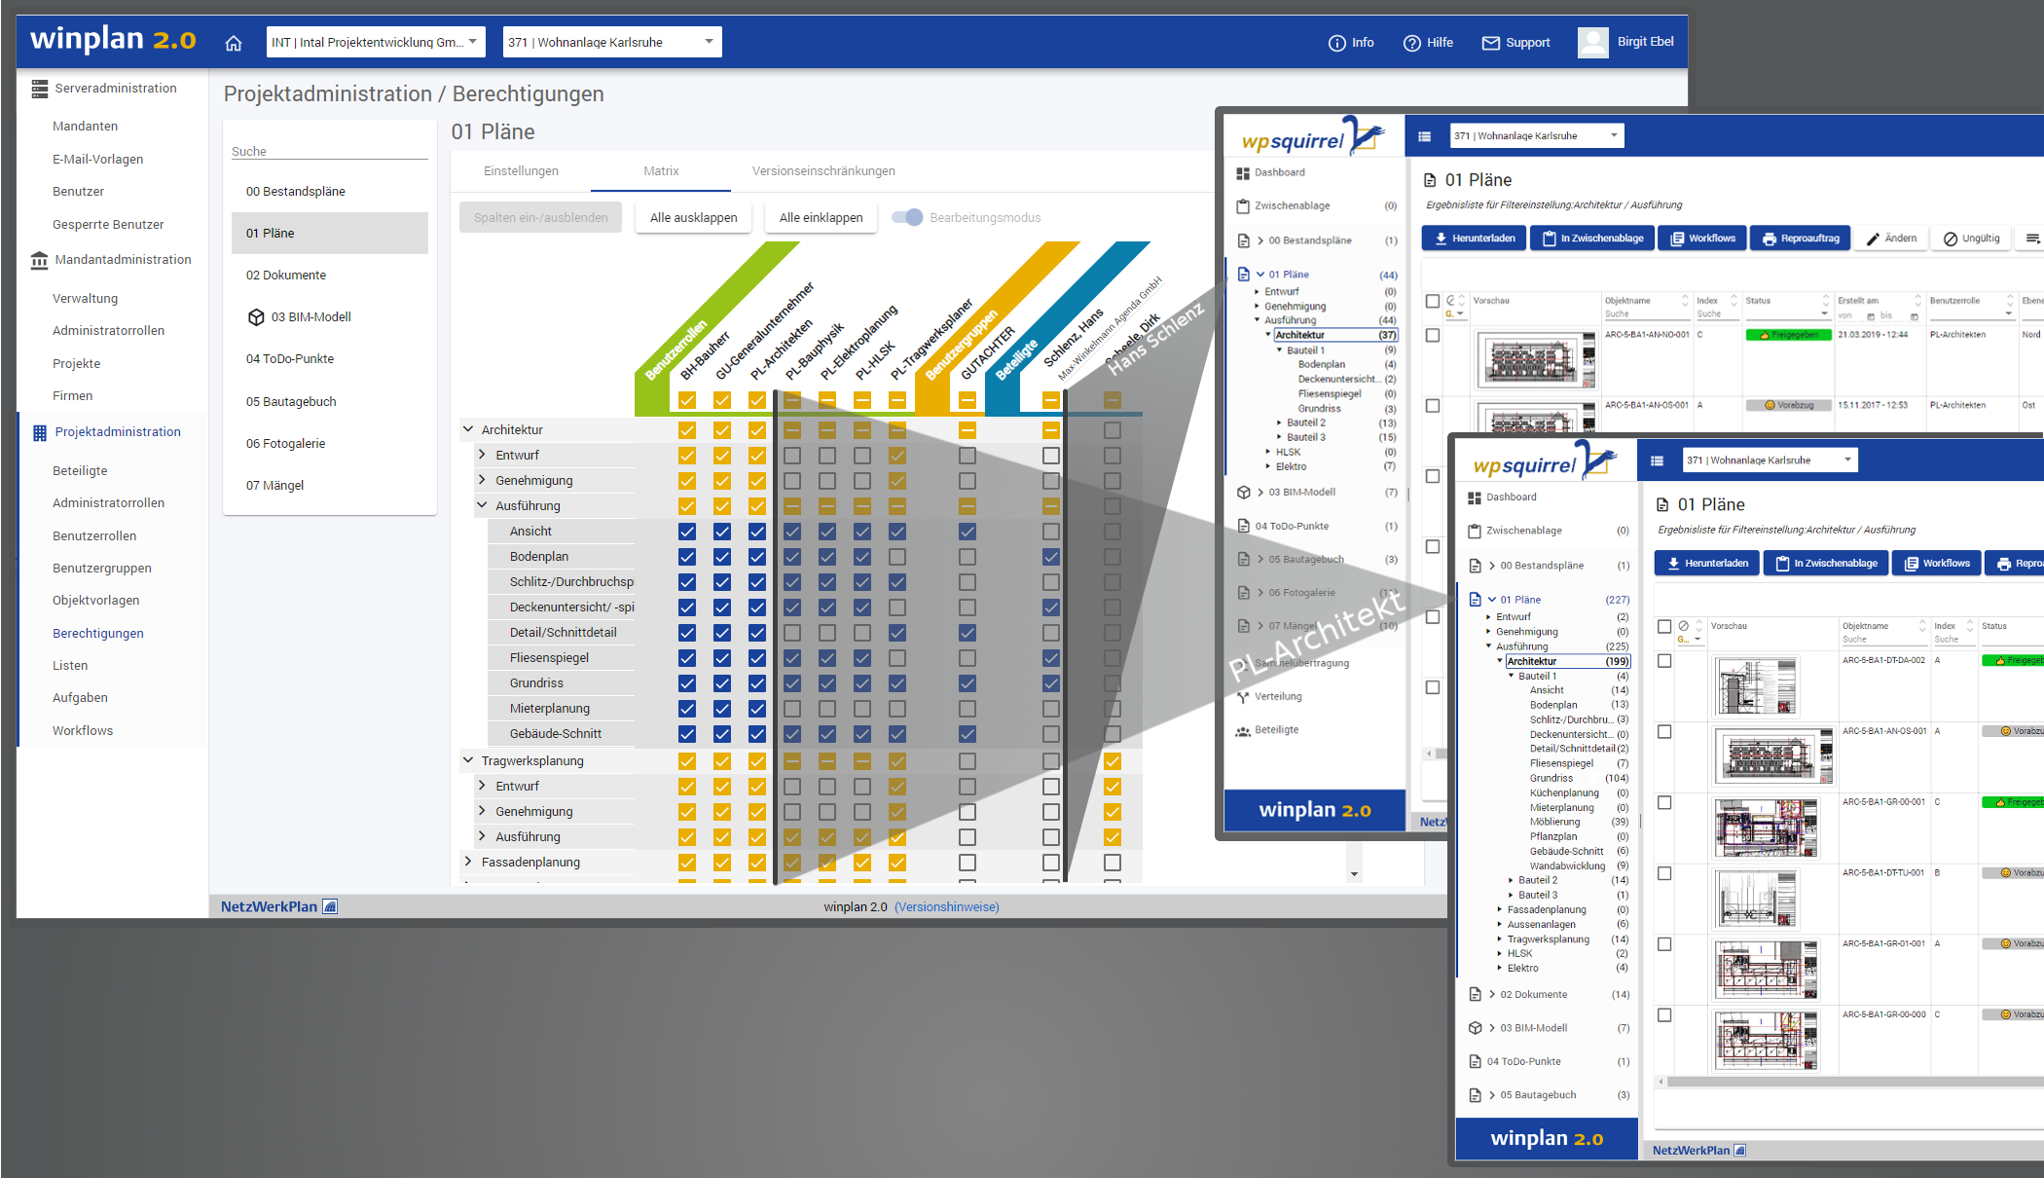
Task: Click the Mandantadministration building icon
Action: (40, 260)
